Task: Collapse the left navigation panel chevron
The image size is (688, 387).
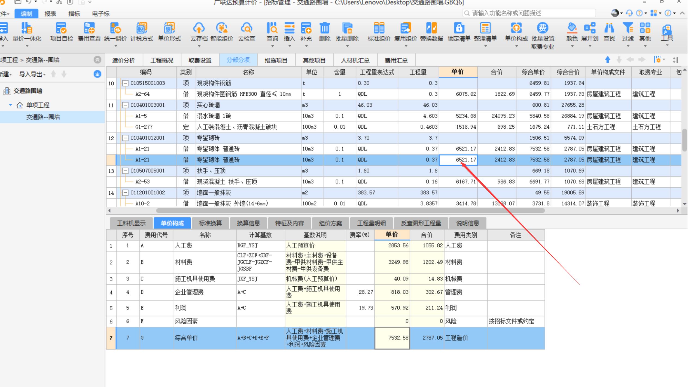Action: [97, 60]
